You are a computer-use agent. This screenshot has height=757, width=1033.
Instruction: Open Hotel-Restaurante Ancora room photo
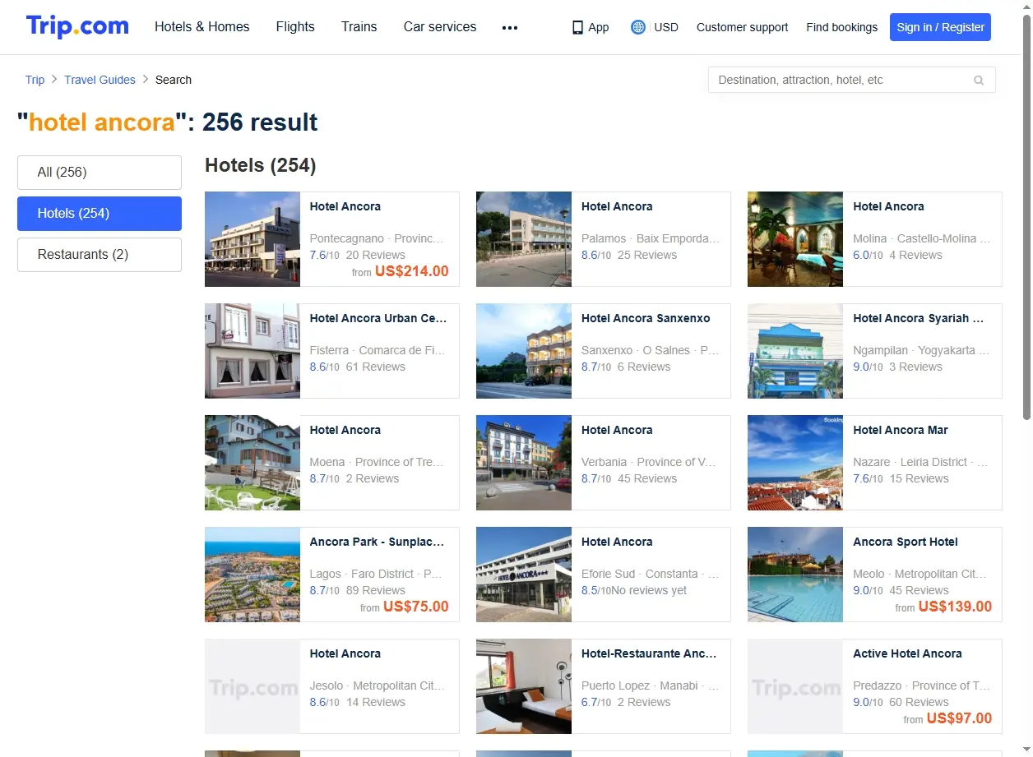coord(524,686)
